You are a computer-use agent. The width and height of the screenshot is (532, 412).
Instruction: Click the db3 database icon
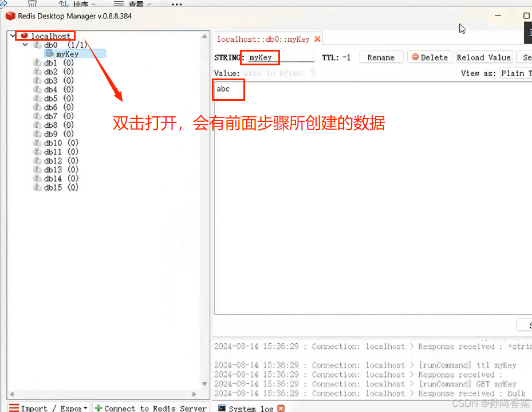pyautogui.click(x=37, y=80)
